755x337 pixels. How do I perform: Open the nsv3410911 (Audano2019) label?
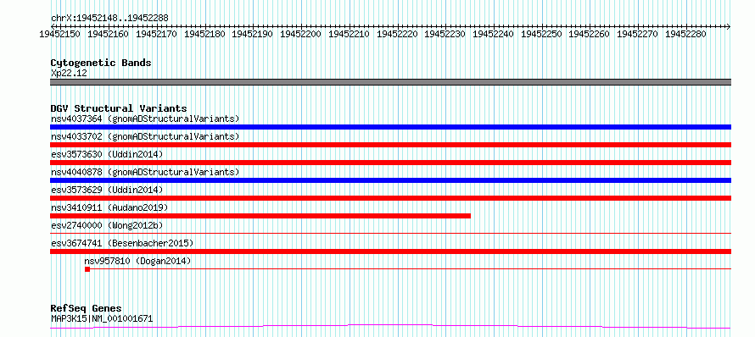click(109, 207)
